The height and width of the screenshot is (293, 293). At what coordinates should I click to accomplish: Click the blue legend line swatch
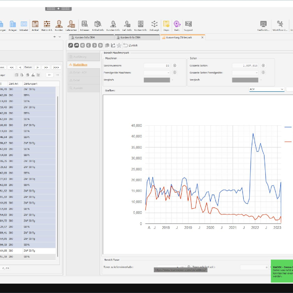[x=288, y=127]
